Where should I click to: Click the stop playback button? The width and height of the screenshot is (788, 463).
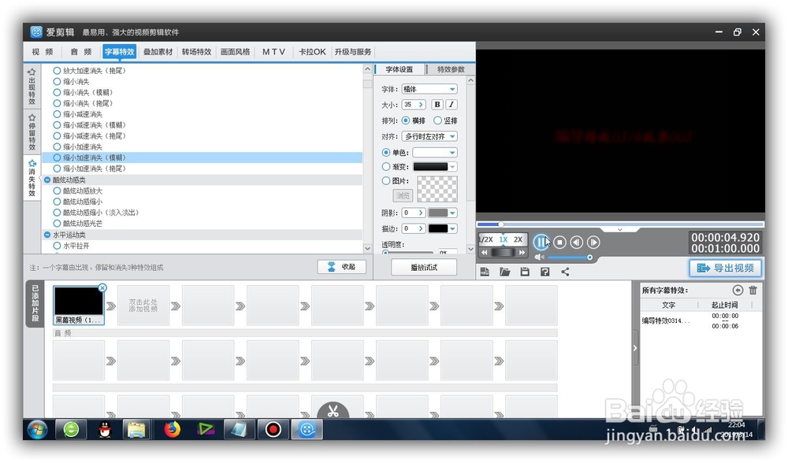[559, 243]
